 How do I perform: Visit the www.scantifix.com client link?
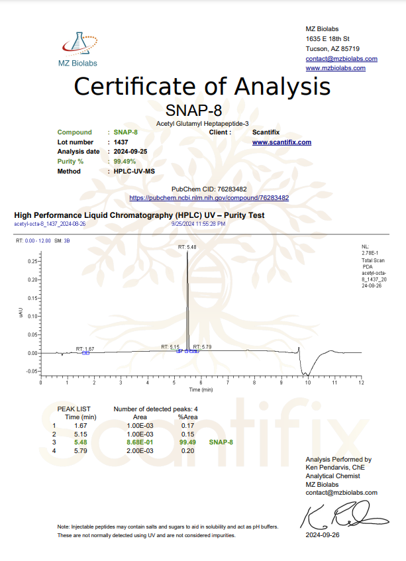(281, 142)
